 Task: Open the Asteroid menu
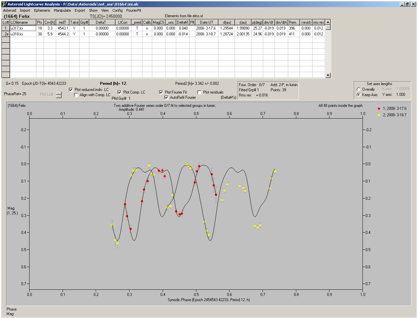click(9, 10)
